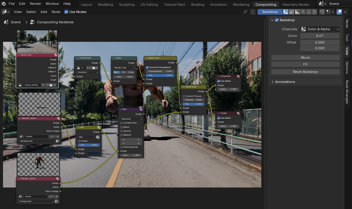
Task: Click the Fac 0.970 slider on Alpha Over
Action: (x=160, y=75)
